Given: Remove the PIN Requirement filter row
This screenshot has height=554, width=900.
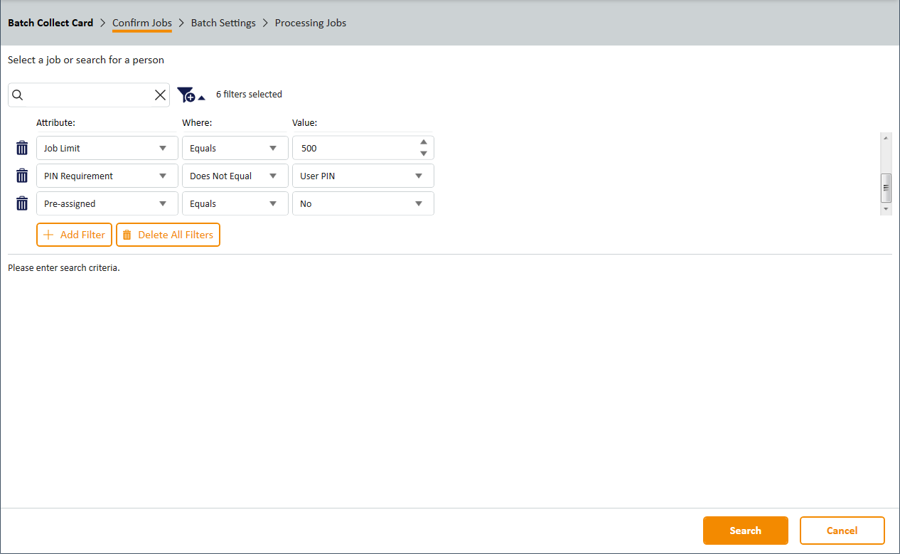Looking at the screenshot, I should click(x=22, y=176).
